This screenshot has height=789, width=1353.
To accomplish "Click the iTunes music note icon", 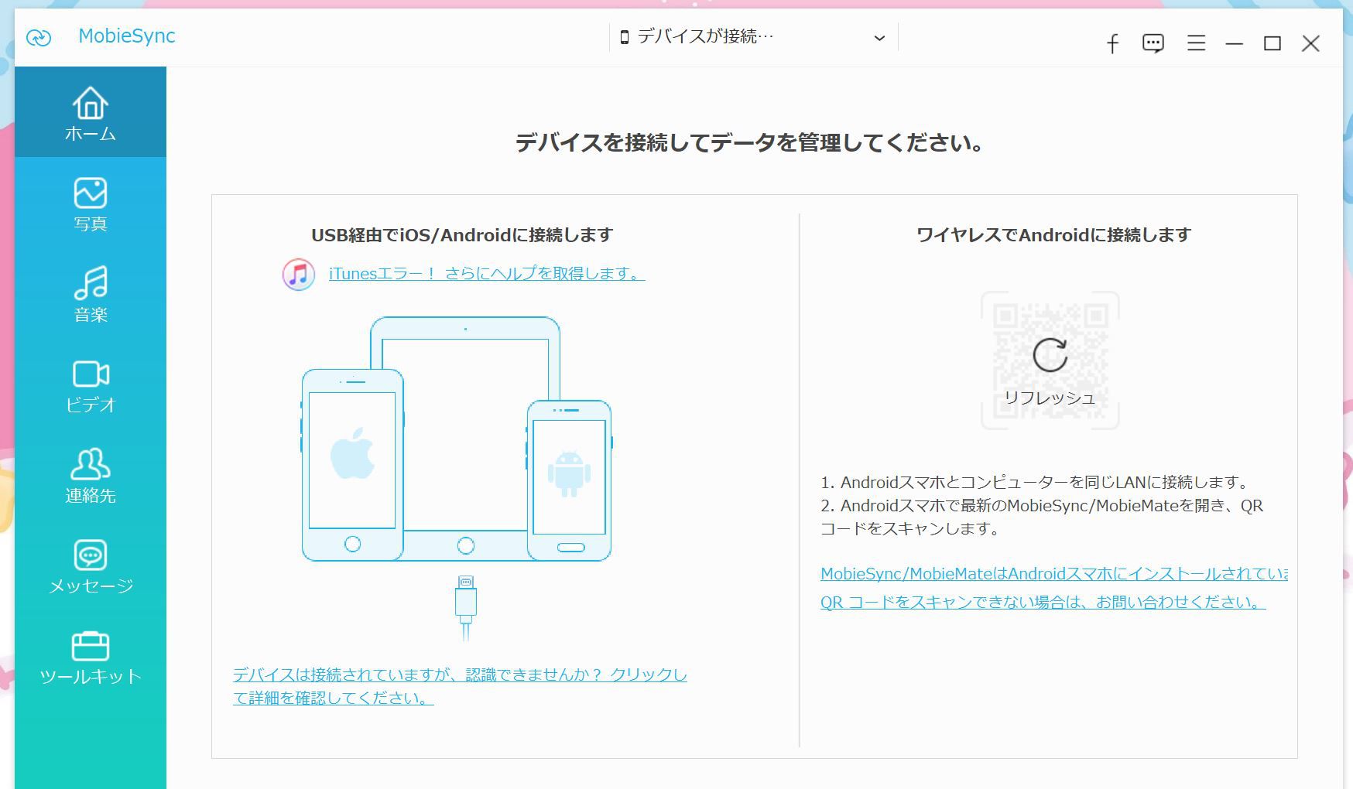I will (298, 274).
